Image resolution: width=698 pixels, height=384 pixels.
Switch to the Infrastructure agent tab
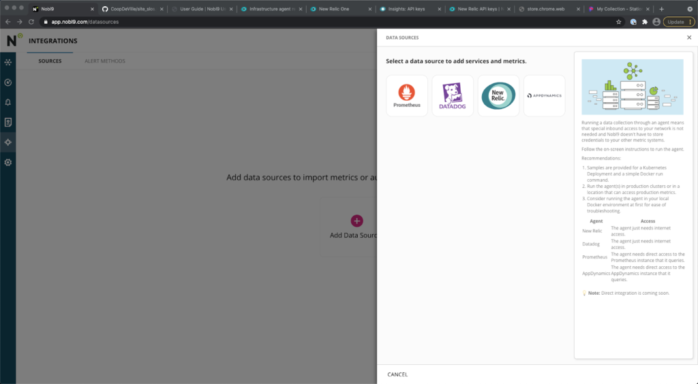271,9
